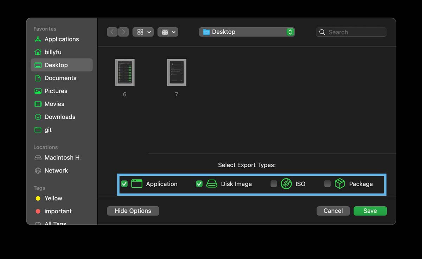
Task: Click the Disk Image drive icon
Action: click(212, 184)
